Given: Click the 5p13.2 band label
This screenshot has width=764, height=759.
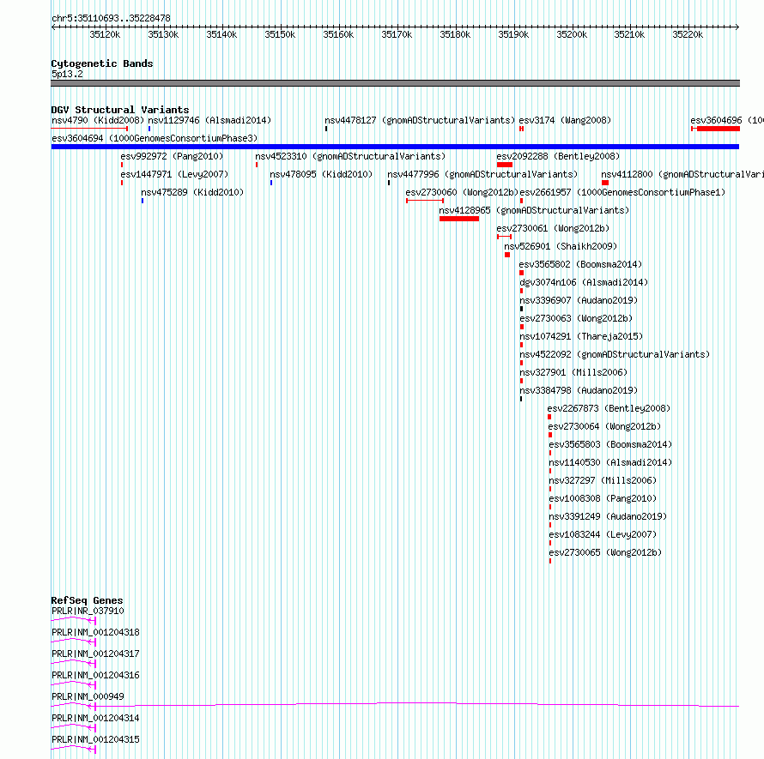Looking at the screenshot, I should [x=67, y=74].
